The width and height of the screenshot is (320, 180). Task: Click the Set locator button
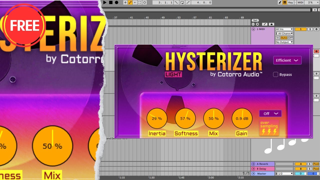click(x=255, y=20)
